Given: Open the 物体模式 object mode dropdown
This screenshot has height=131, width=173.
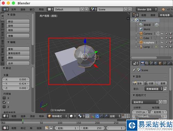Looking at the screenshot, I should (x=57, y=116).
